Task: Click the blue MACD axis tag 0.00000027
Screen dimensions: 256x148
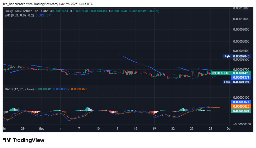Action: click(x=241, y=102)
